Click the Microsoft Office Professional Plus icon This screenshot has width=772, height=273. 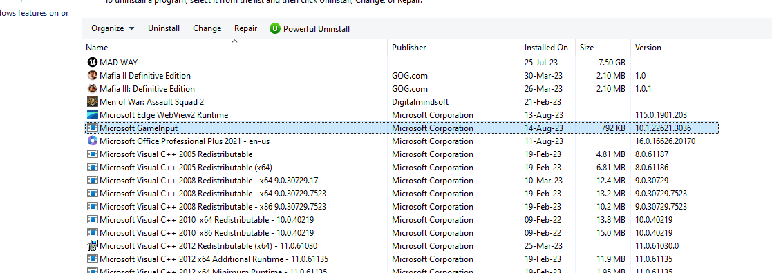[93, 141]
